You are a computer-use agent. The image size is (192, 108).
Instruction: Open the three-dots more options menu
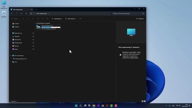pyautogui.click(x=80, y=19)
